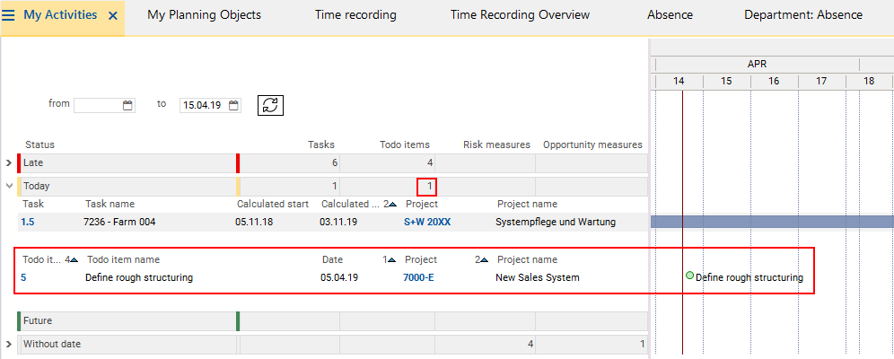
Task: Click the Task name column header
Action: point(110,204)
